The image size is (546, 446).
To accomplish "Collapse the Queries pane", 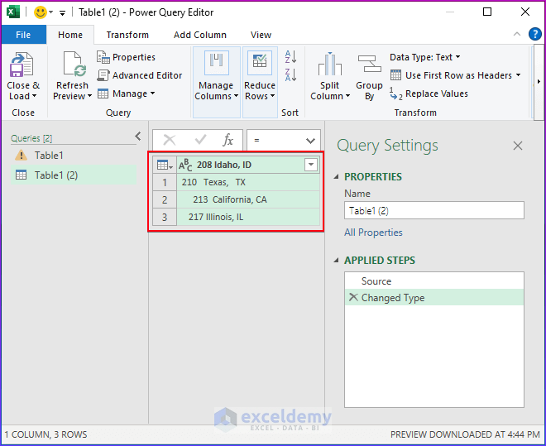I will tap(138, 137).
